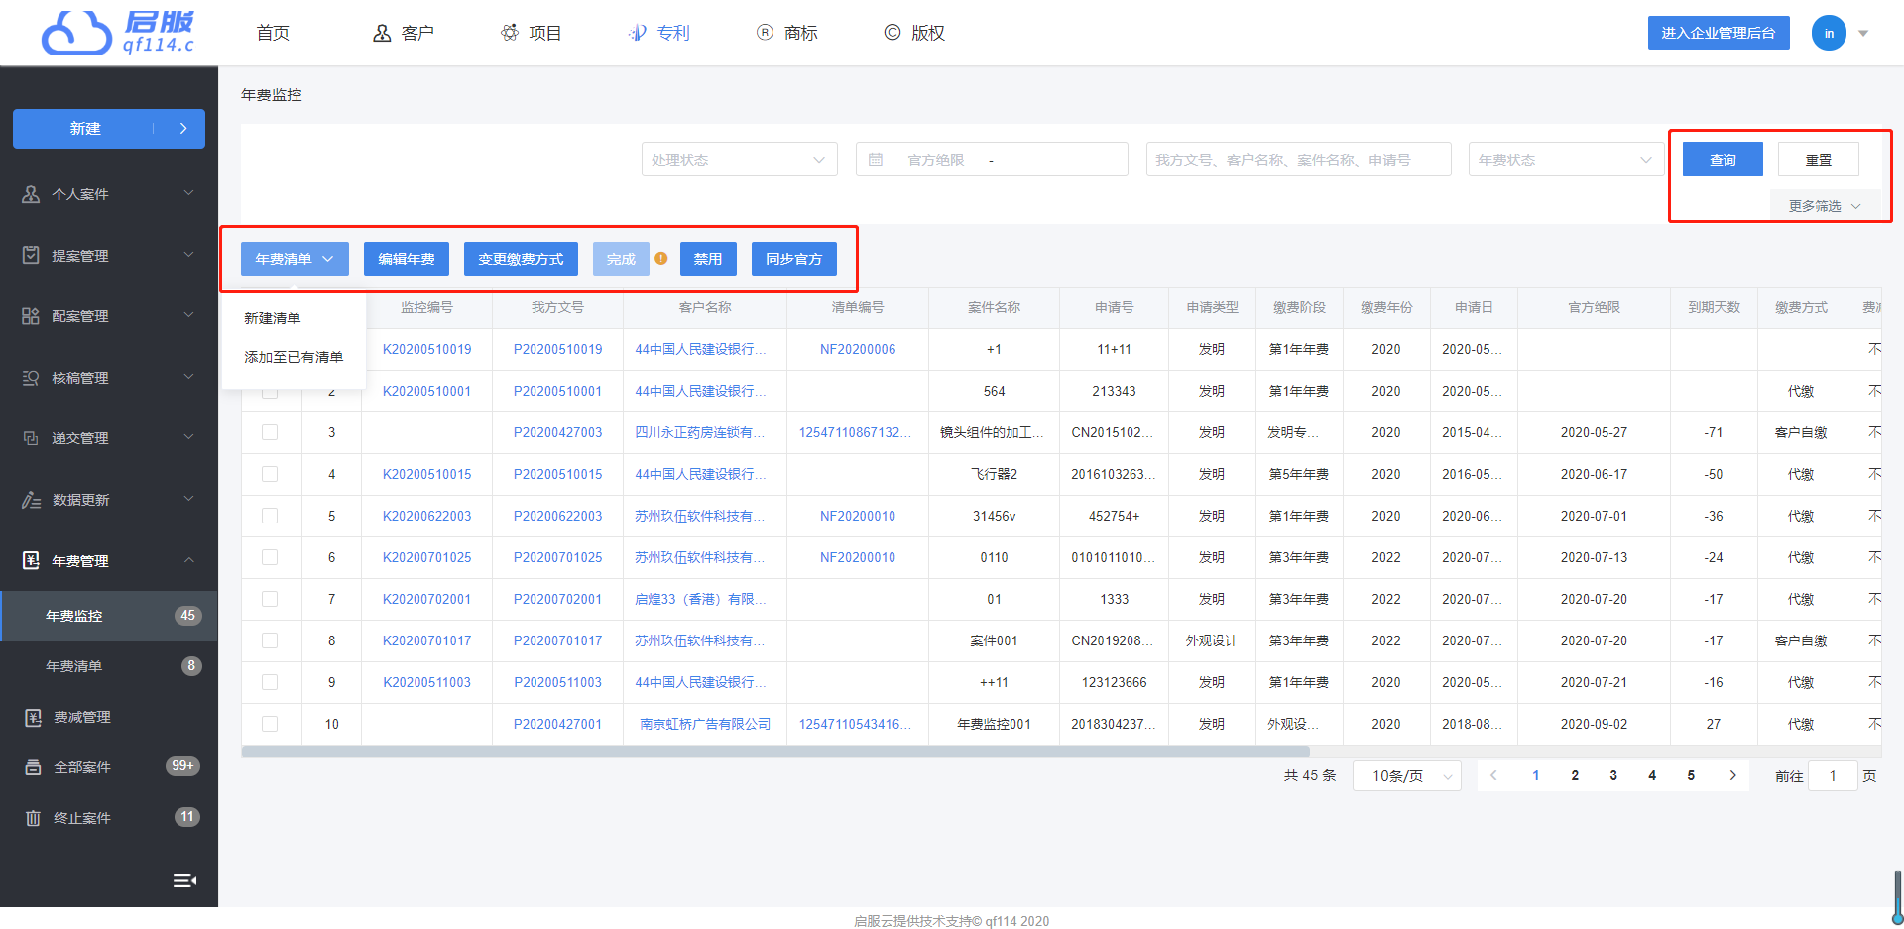The image size is (1904, 929).
Task: Click the 个人案件 sidebar person icon
Action: pos(31,194)
